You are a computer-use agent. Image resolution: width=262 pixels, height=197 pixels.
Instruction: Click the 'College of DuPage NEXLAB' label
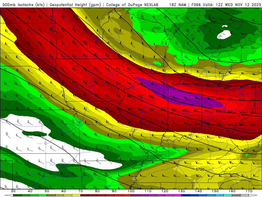click(x=132, y=5)
